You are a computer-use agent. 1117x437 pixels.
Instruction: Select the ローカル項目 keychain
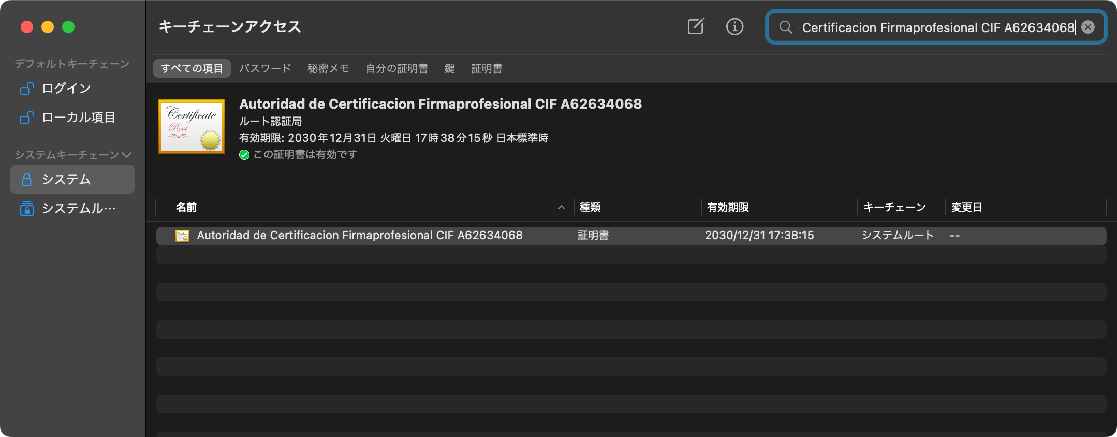coord(78,118)
